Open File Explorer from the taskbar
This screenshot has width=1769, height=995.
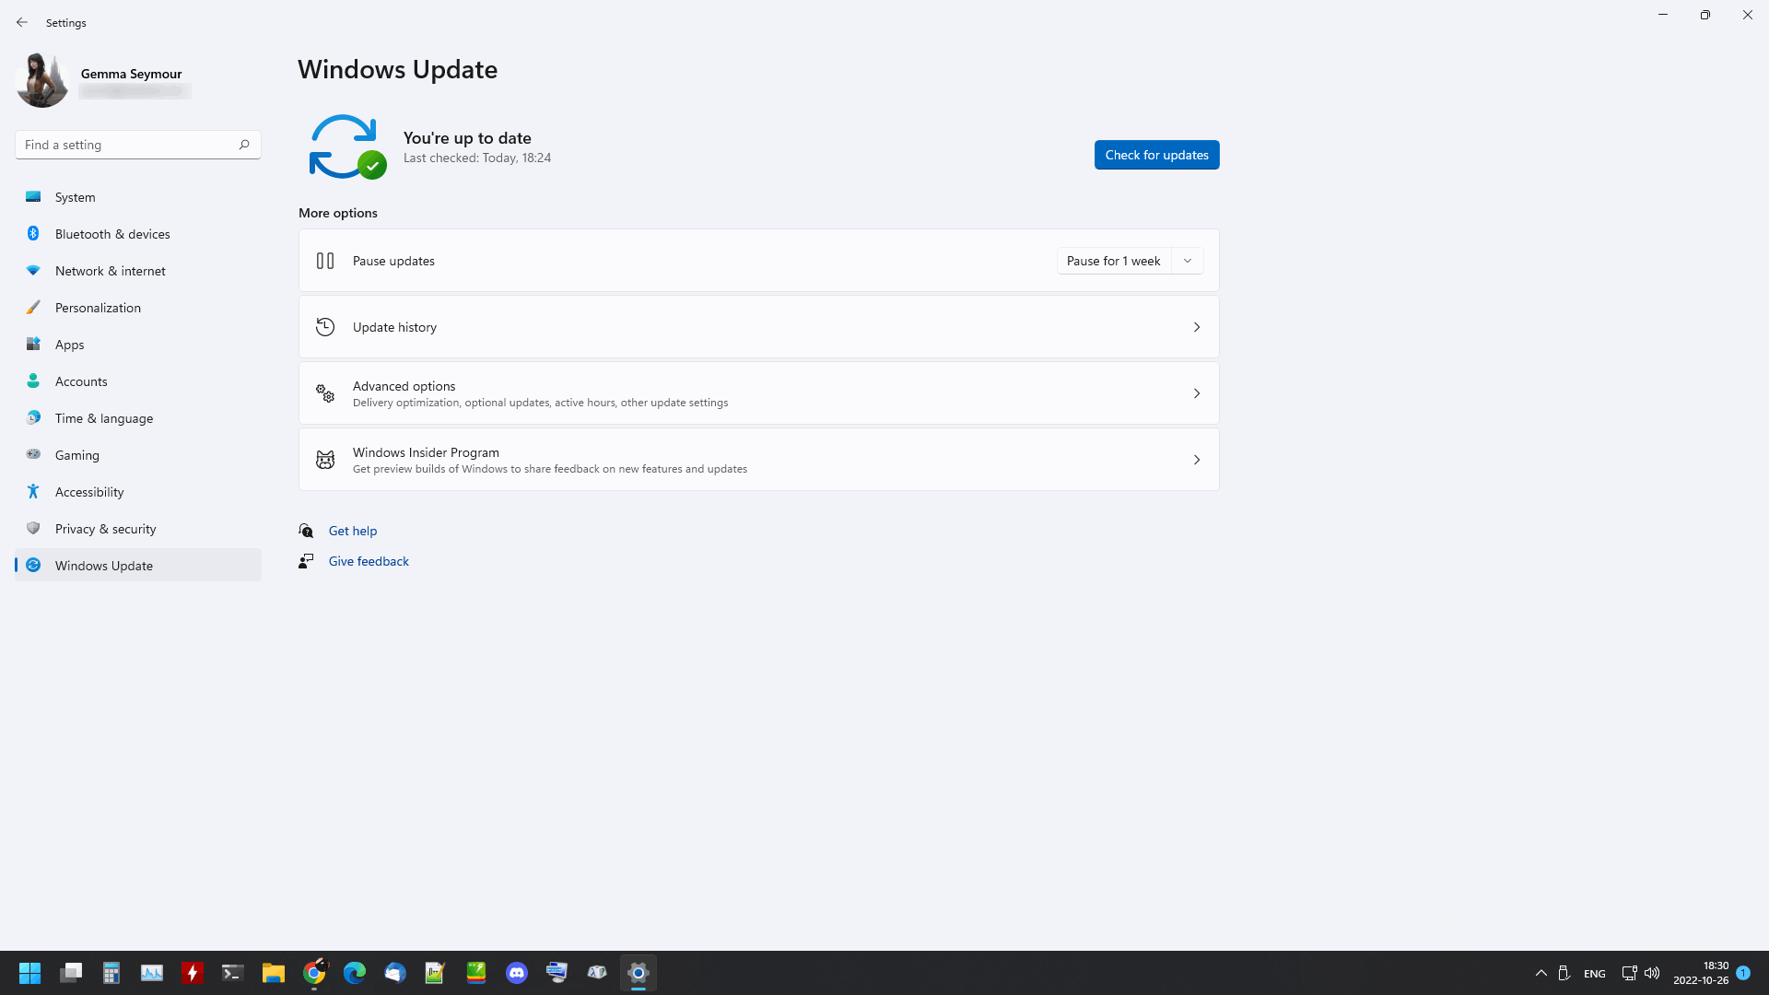click(x=274, y=973)
